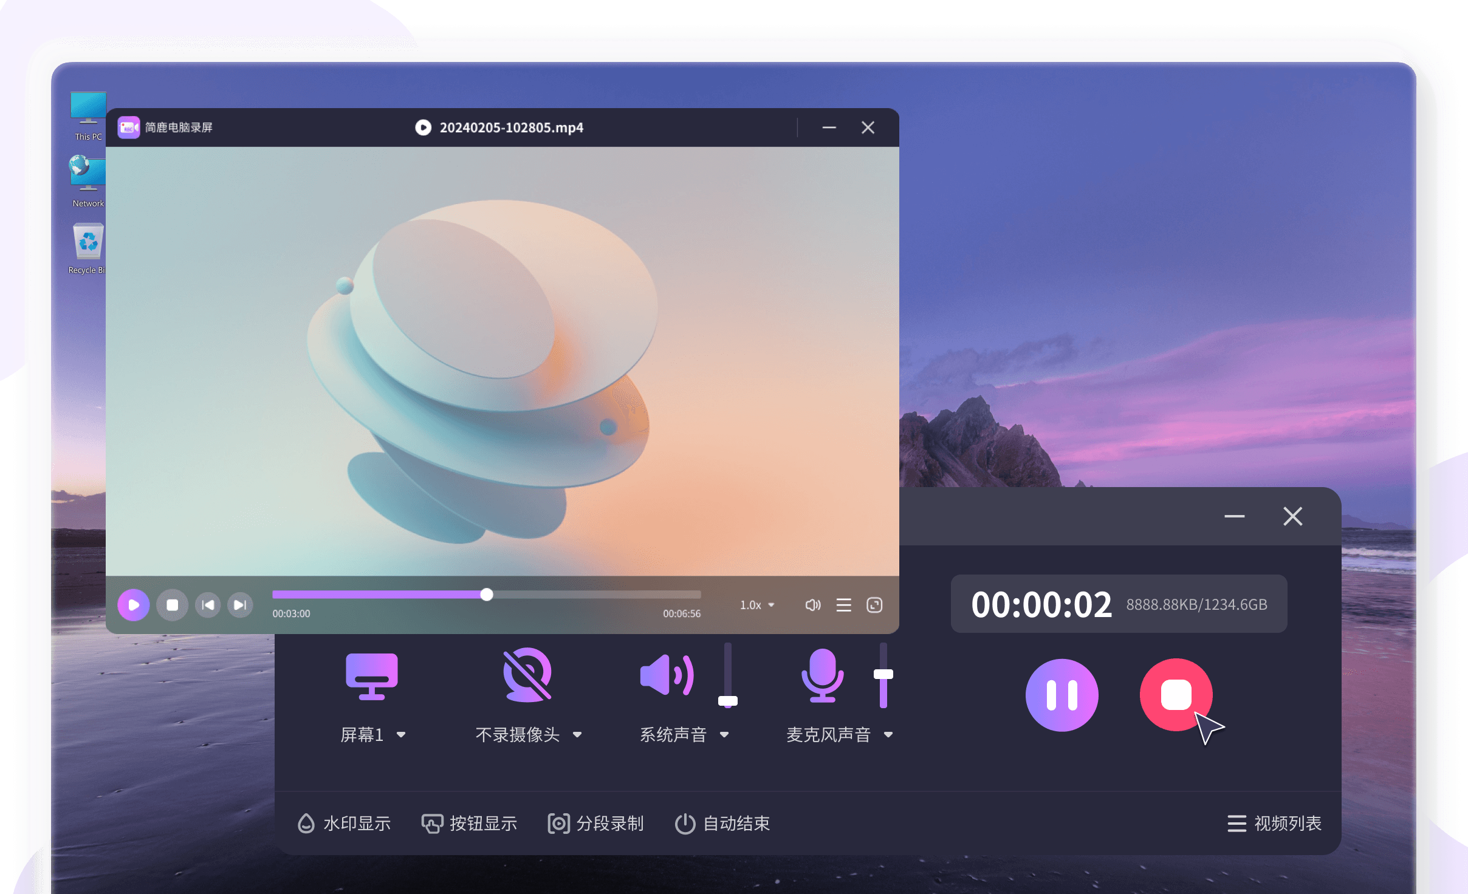Click the 简鹿电脑录屏 title bar label
Image resolution: width=1468 pixels, height=894 pixels.
click(x=179, y=127)
